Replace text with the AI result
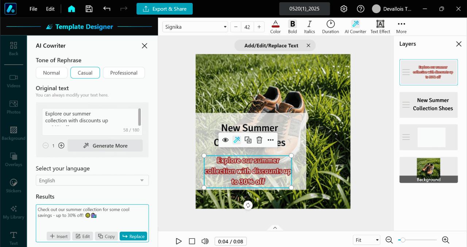 (133, 236)
